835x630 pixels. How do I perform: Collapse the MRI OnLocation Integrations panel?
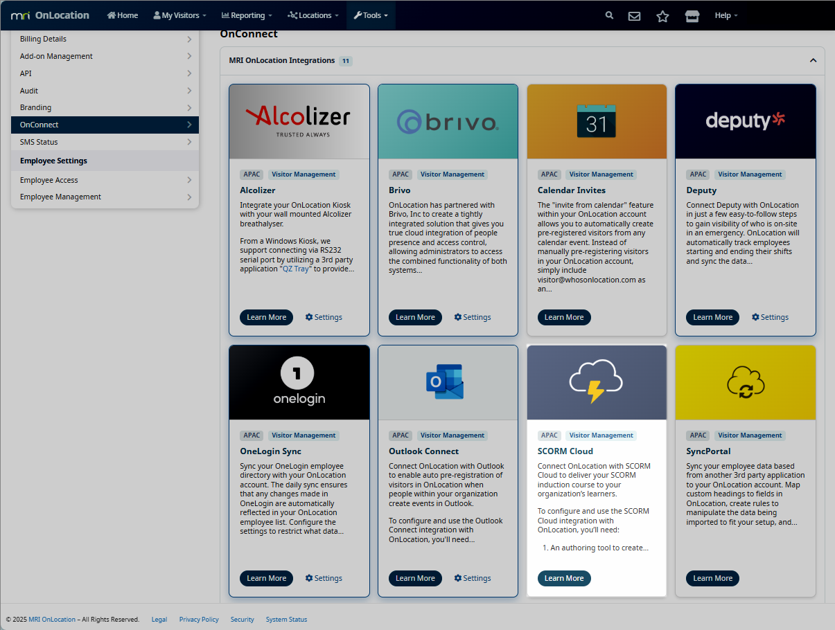click(813, 61)
